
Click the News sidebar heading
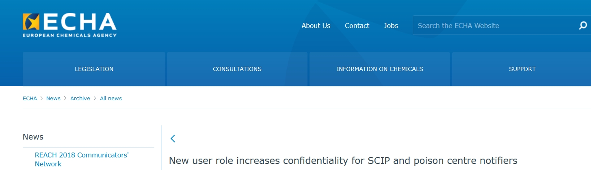[x=33, y=137]
